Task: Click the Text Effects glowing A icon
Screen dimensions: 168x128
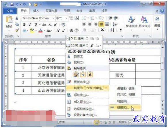Action: point(24,31)
